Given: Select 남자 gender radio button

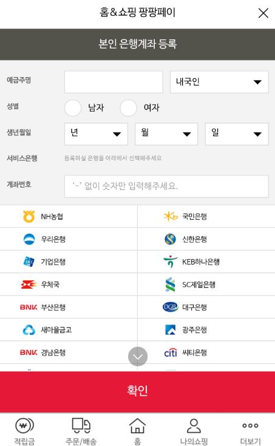Looking at the screenshot, I should [x=73, y=108].
